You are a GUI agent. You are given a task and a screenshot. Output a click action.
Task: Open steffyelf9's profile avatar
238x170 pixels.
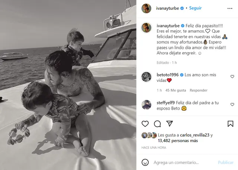pyautogui.click(x=146, y=104)
